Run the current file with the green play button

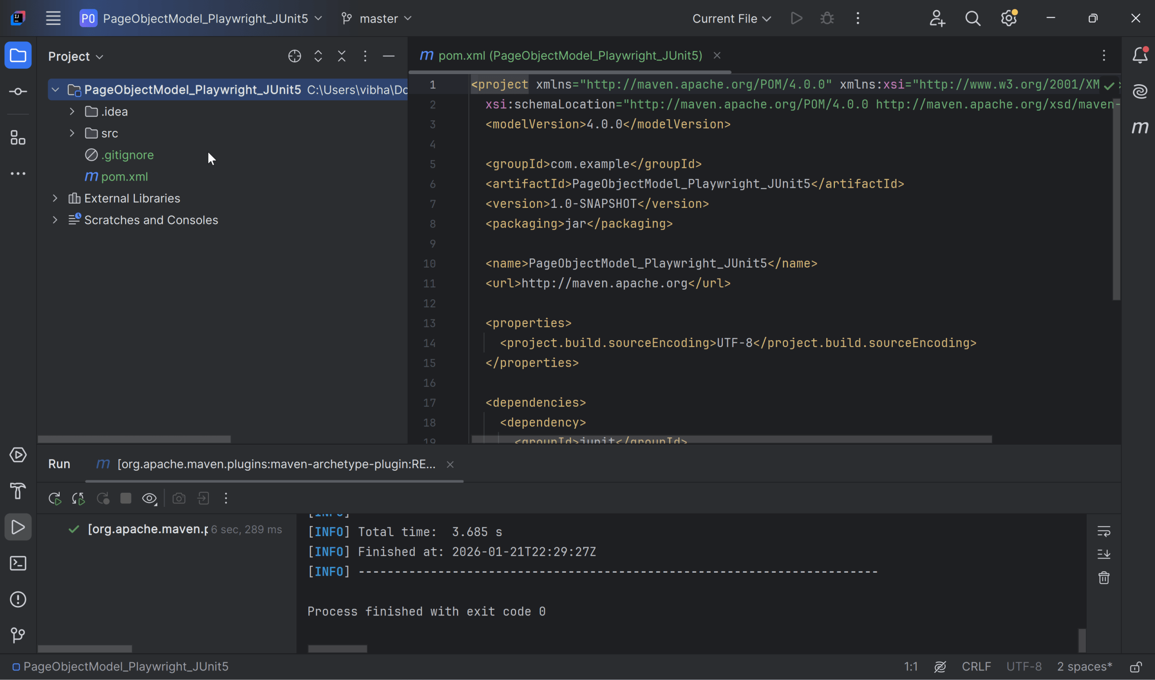pos(796,18)
